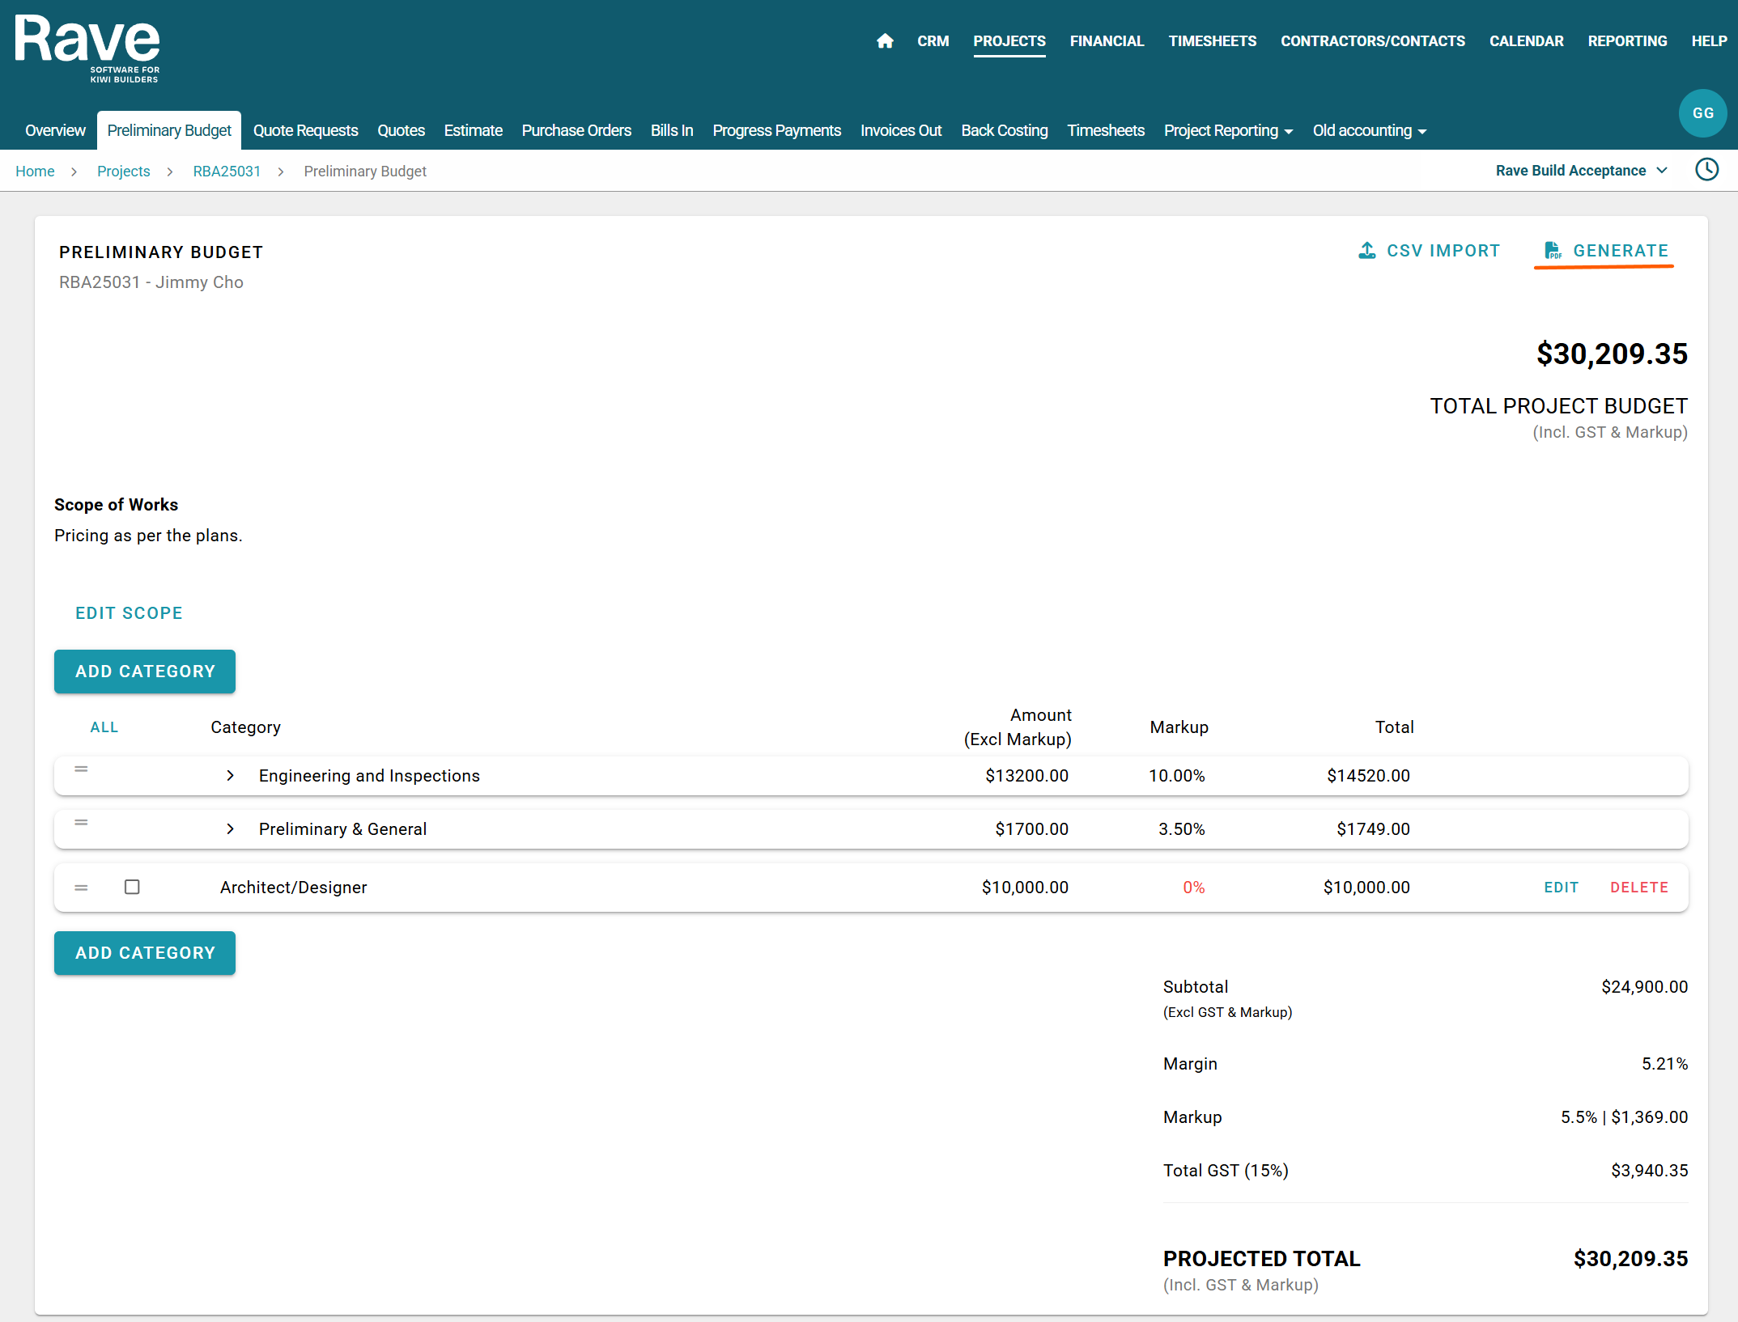Switch to the Quote Requests tab
Image resolution: width=1738 pixels, height=1322 pixels.
tap(305, 131)
